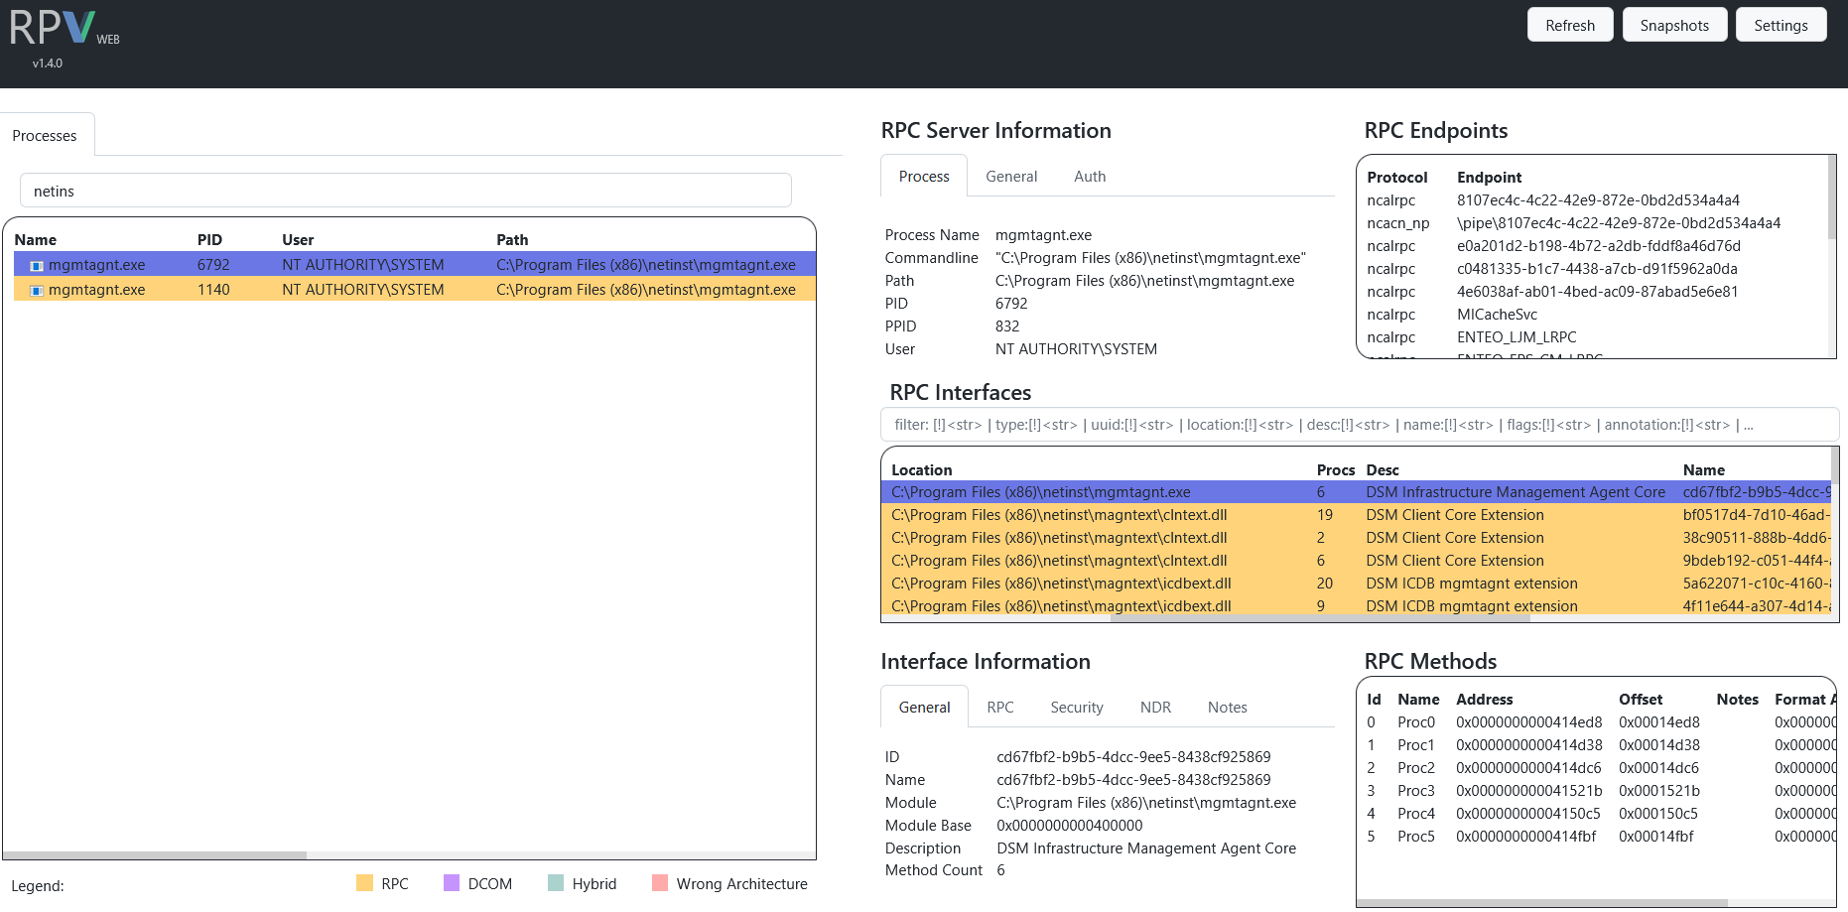Click the Location column header in RPC Interfaces

click(921, 469)
